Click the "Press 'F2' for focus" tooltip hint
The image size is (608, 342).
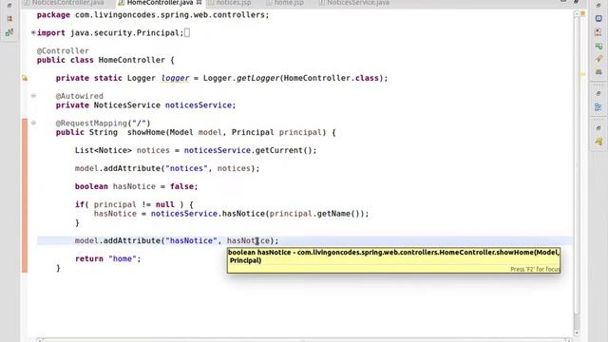pyautogui.click(x=535, y=269)
